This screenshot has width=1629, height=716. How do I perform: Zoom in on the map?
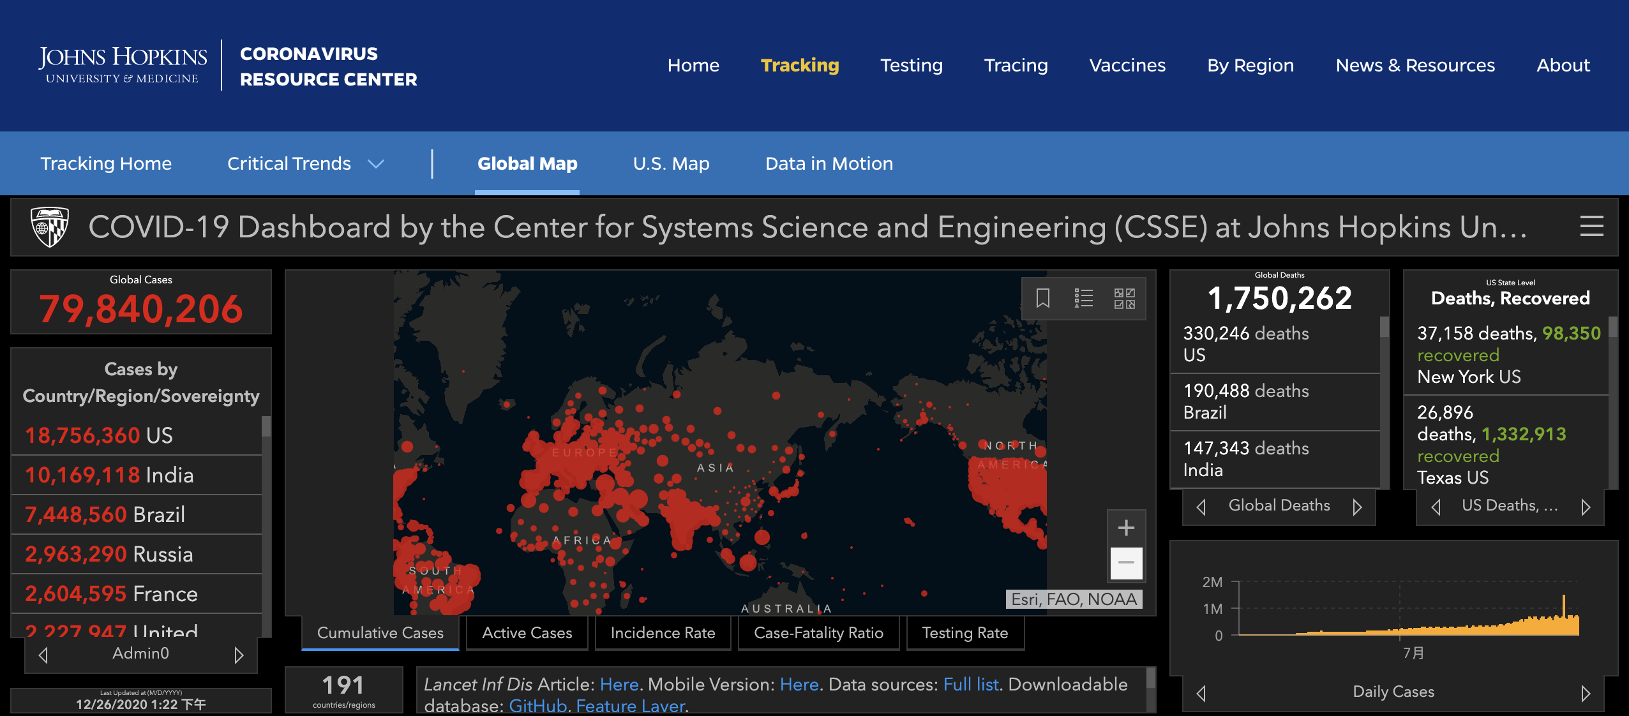[x=1126, y=528]
